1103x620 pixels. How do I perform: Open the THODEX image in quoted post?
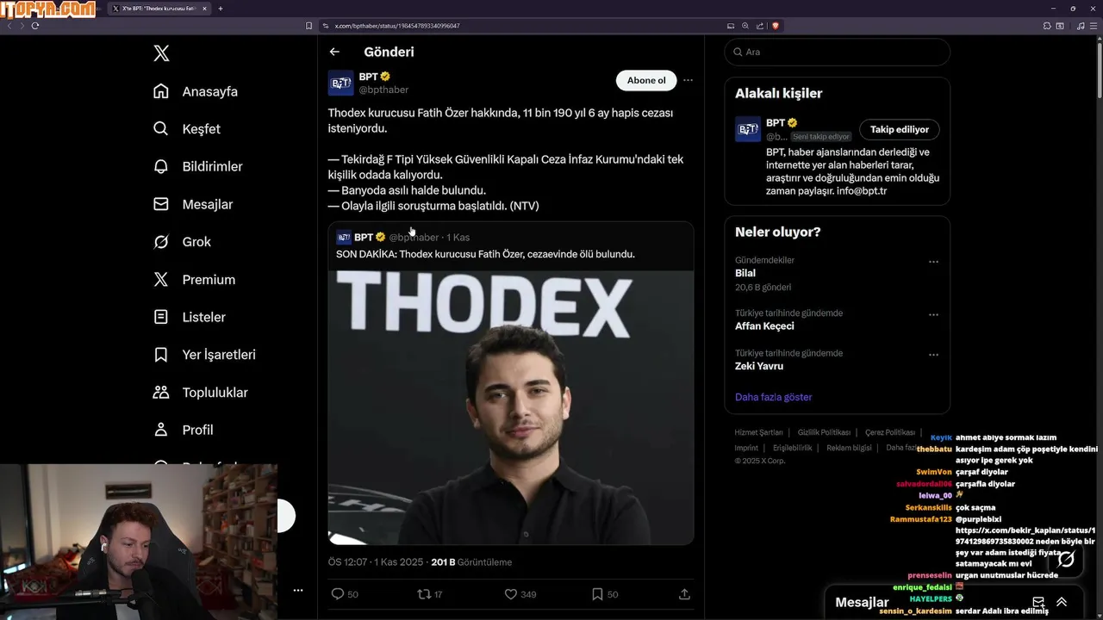511,407
